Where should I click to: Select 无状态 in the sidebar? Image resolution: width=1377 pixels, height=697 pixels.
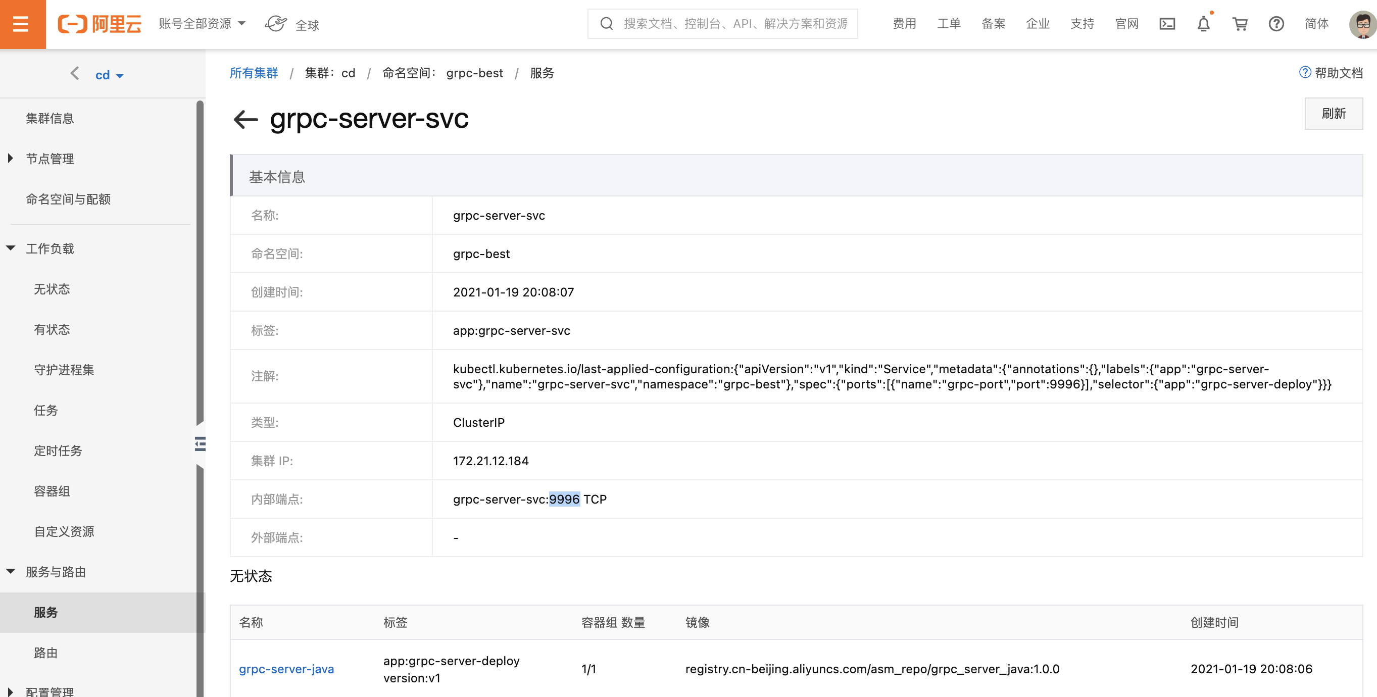pyautogui.click(x=52, y=289)
